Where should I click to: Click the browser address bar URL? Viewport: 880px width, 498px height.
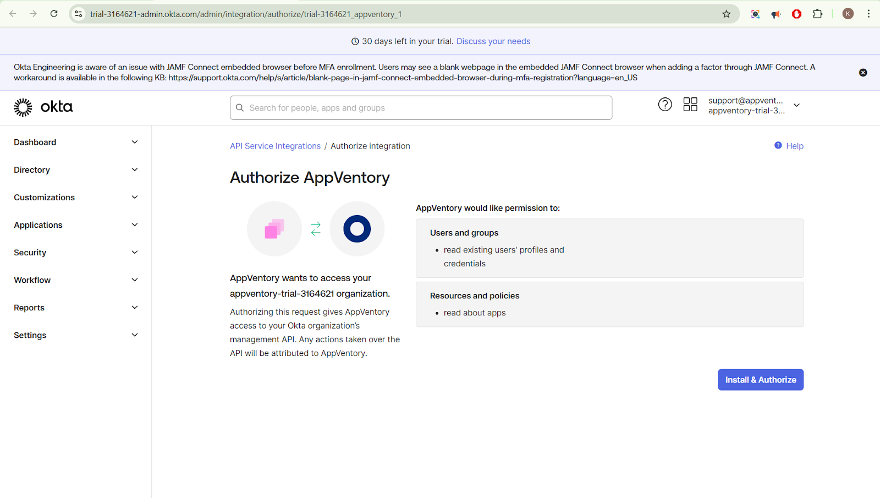coord(246,14)
